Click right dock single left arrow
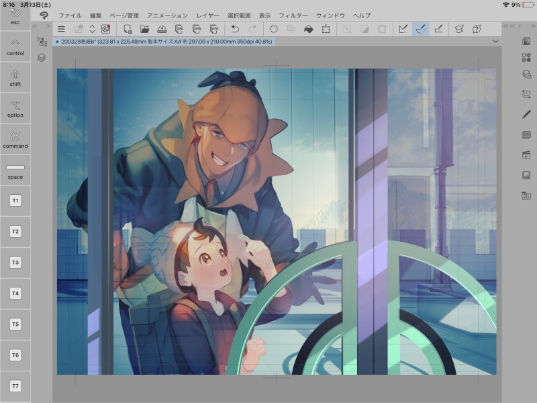 click(x=520, y=26)
